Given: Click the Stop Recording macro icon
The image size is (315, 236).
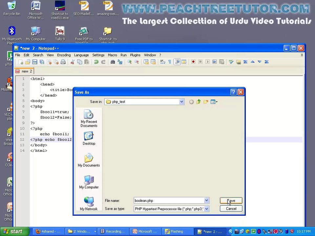Looking at the screenshot, I should click(x=200, y=62).
